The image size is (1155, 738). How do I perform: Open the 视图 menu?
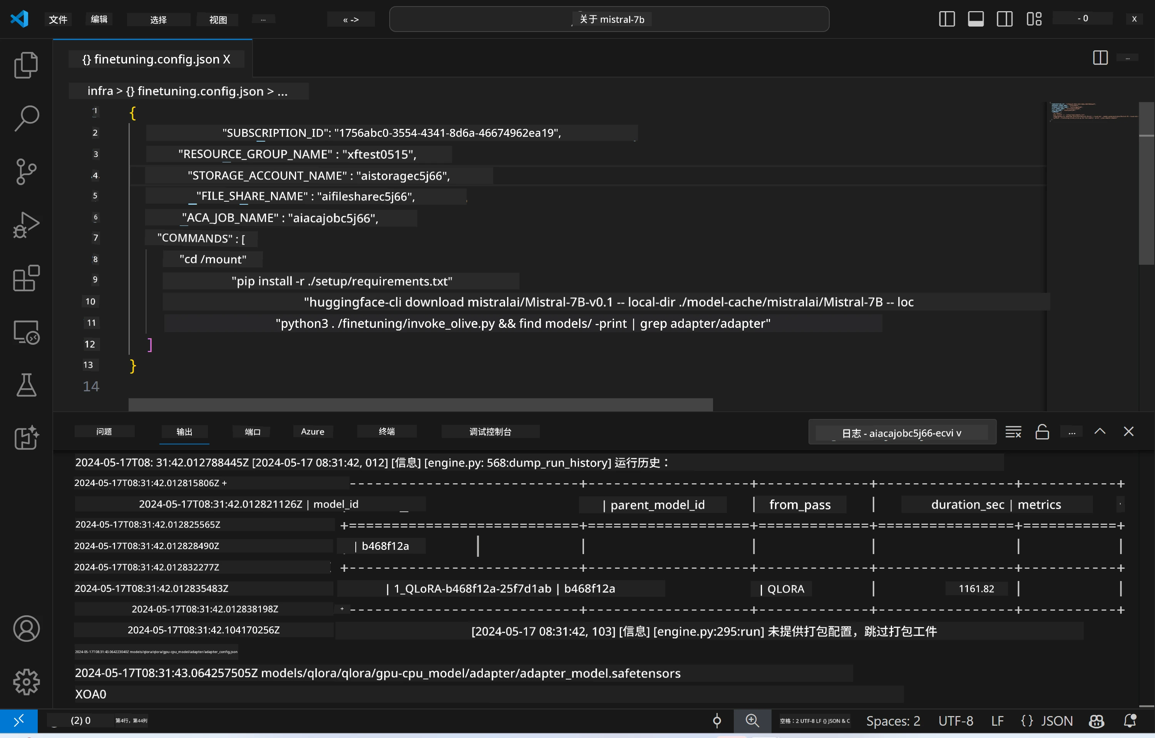[218, 19]
